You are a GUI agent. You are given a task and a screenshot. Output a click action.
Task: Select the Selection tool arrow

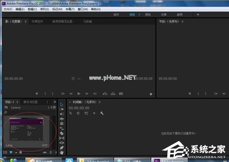(61, 104)
